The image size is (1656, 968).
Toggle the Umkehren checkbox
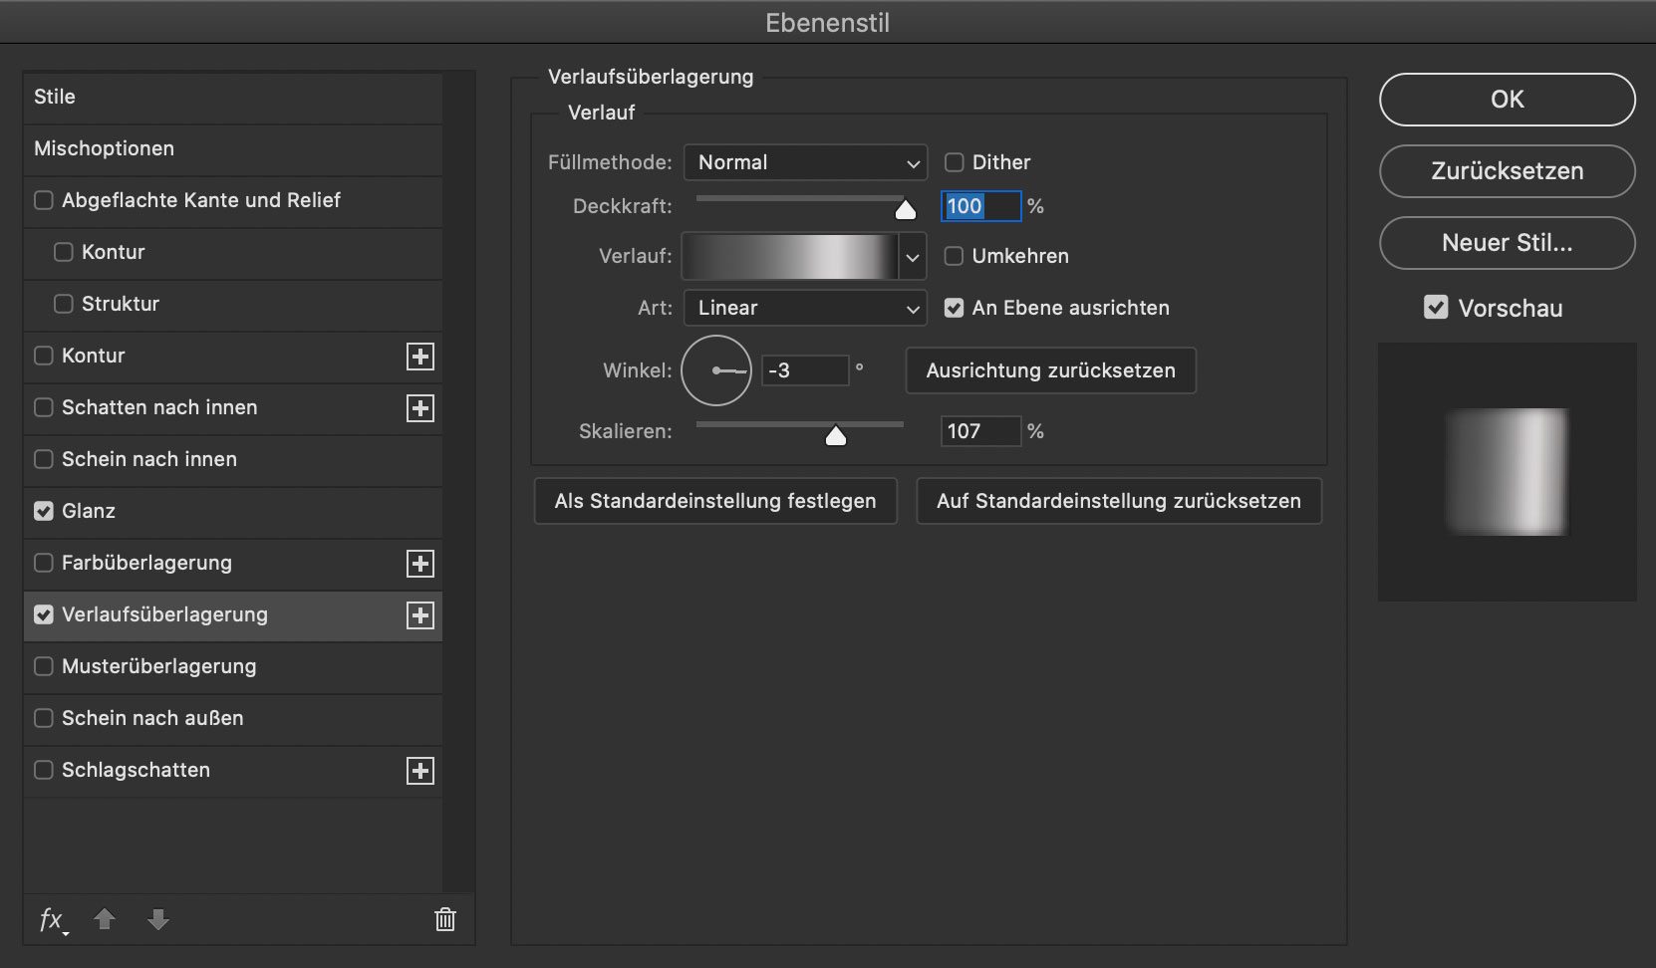click(955, 256)
